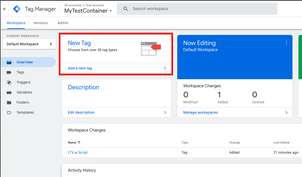Click the Search workspace input field
Viewport: 302px width, 177px height.
197,9
